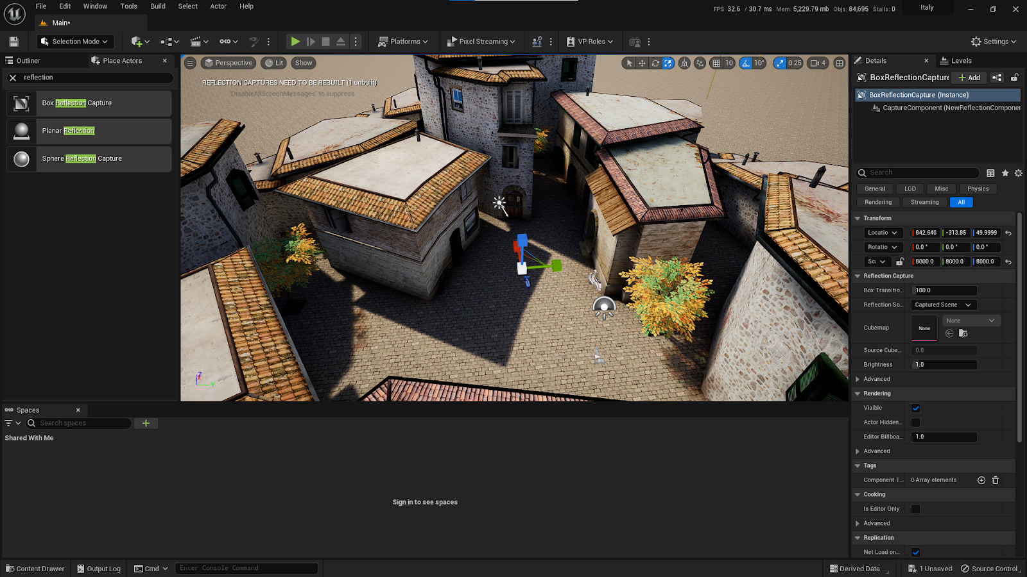
Task: Open the Selection Mode dropdown
Action: tap(74, 42)
